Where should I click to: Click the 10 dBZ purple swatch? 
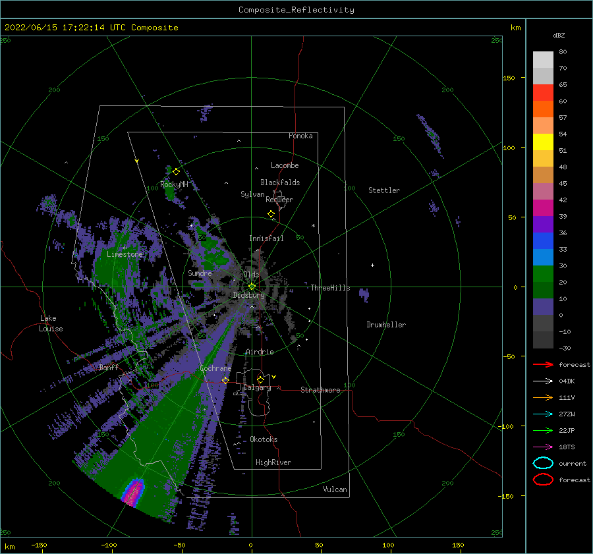tap(543, 306)
